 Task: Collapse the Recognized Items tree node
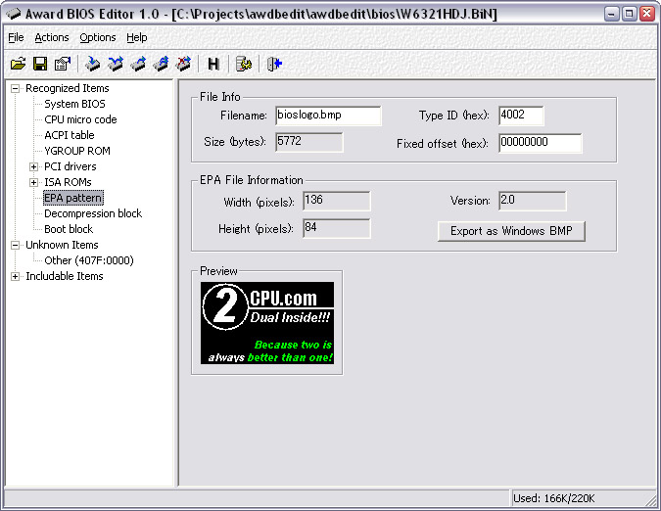coord(15,88)
